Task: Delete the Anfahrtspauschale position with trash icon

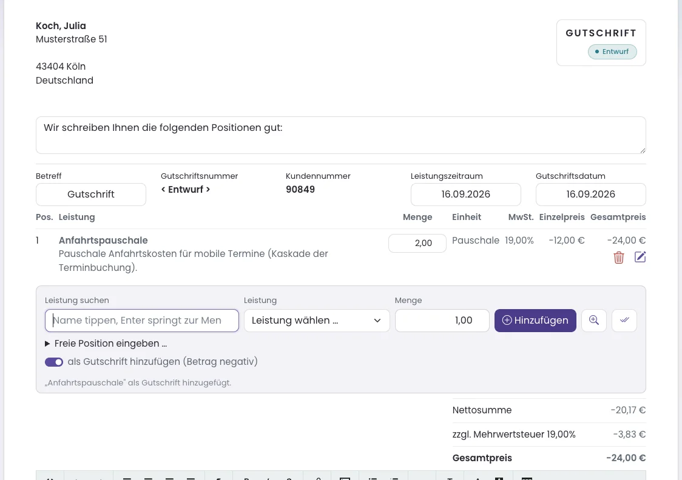Action: pos(618,258)
